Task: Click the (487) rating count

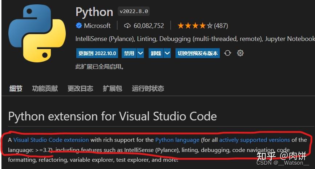Action: [221, 26]
